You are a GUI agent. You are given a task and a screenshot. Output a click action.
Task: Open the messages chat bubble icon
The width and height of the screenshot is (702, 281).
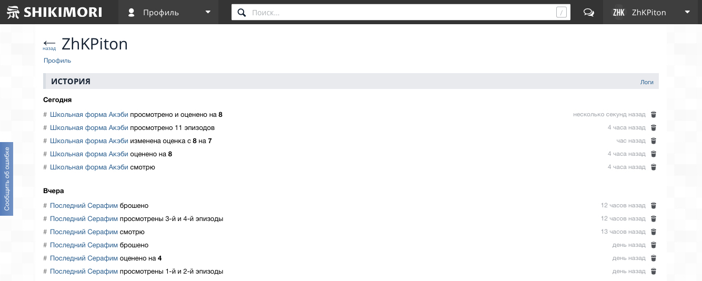click(x=589, y=13)
